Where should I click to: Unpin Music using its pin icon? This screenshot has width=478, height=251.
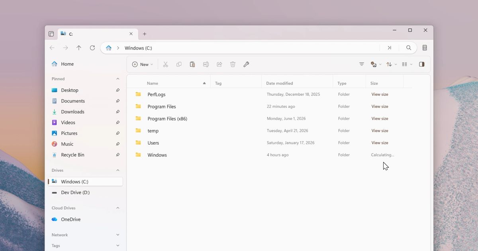[118, 144]
